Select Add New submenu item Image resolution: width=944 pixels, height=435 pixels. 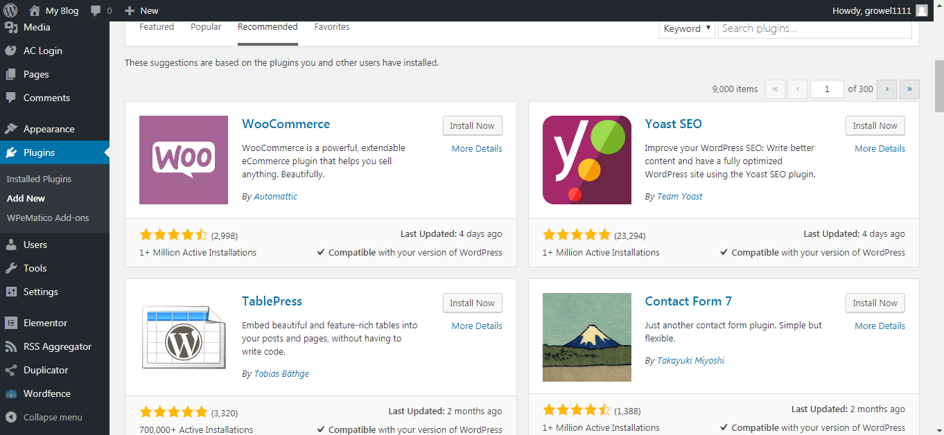26,198
